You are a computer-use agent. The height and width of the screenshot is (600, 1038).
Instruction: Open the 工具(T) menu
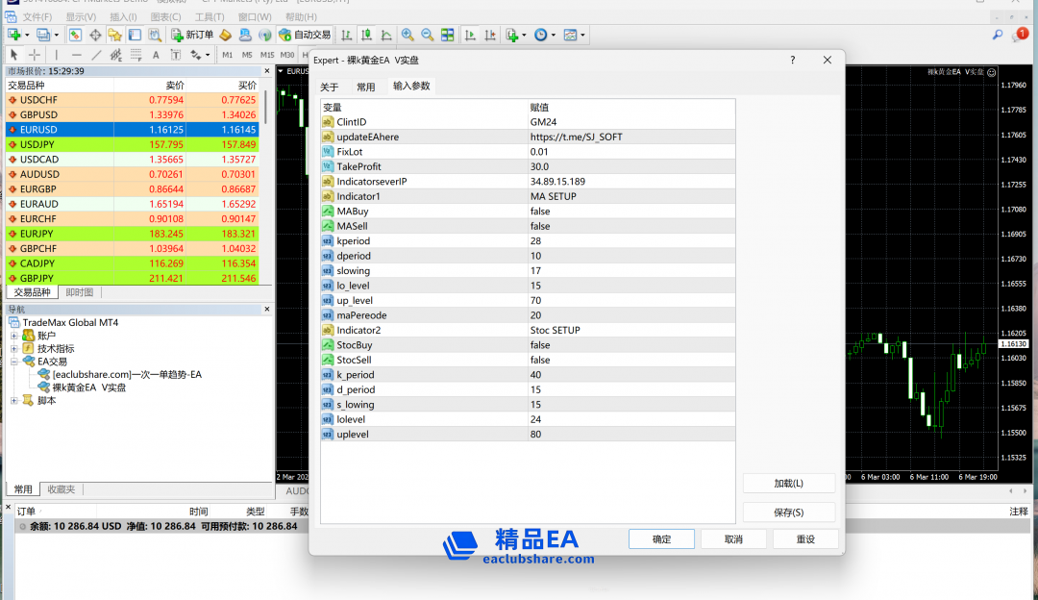[209, 17]
